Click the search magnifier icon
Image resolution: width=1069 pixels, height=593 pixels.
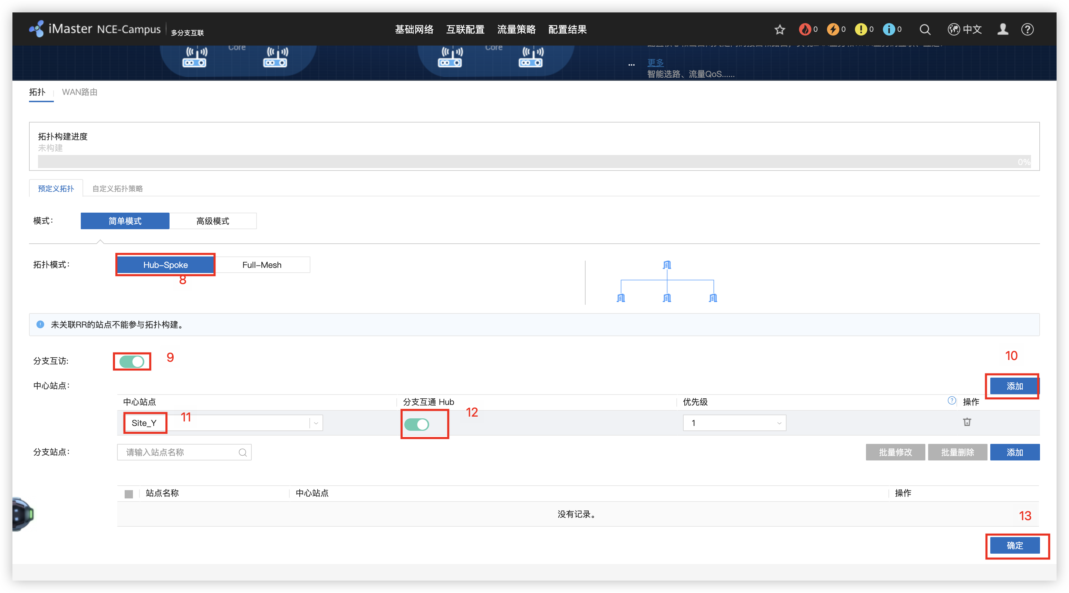925,29
